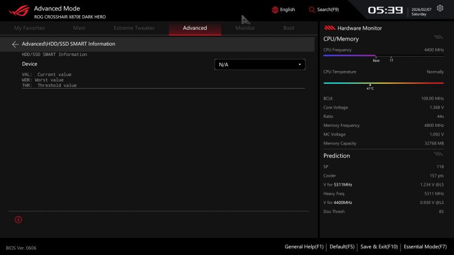
Task: Open the Monitor tab
Action: (245, 28)
